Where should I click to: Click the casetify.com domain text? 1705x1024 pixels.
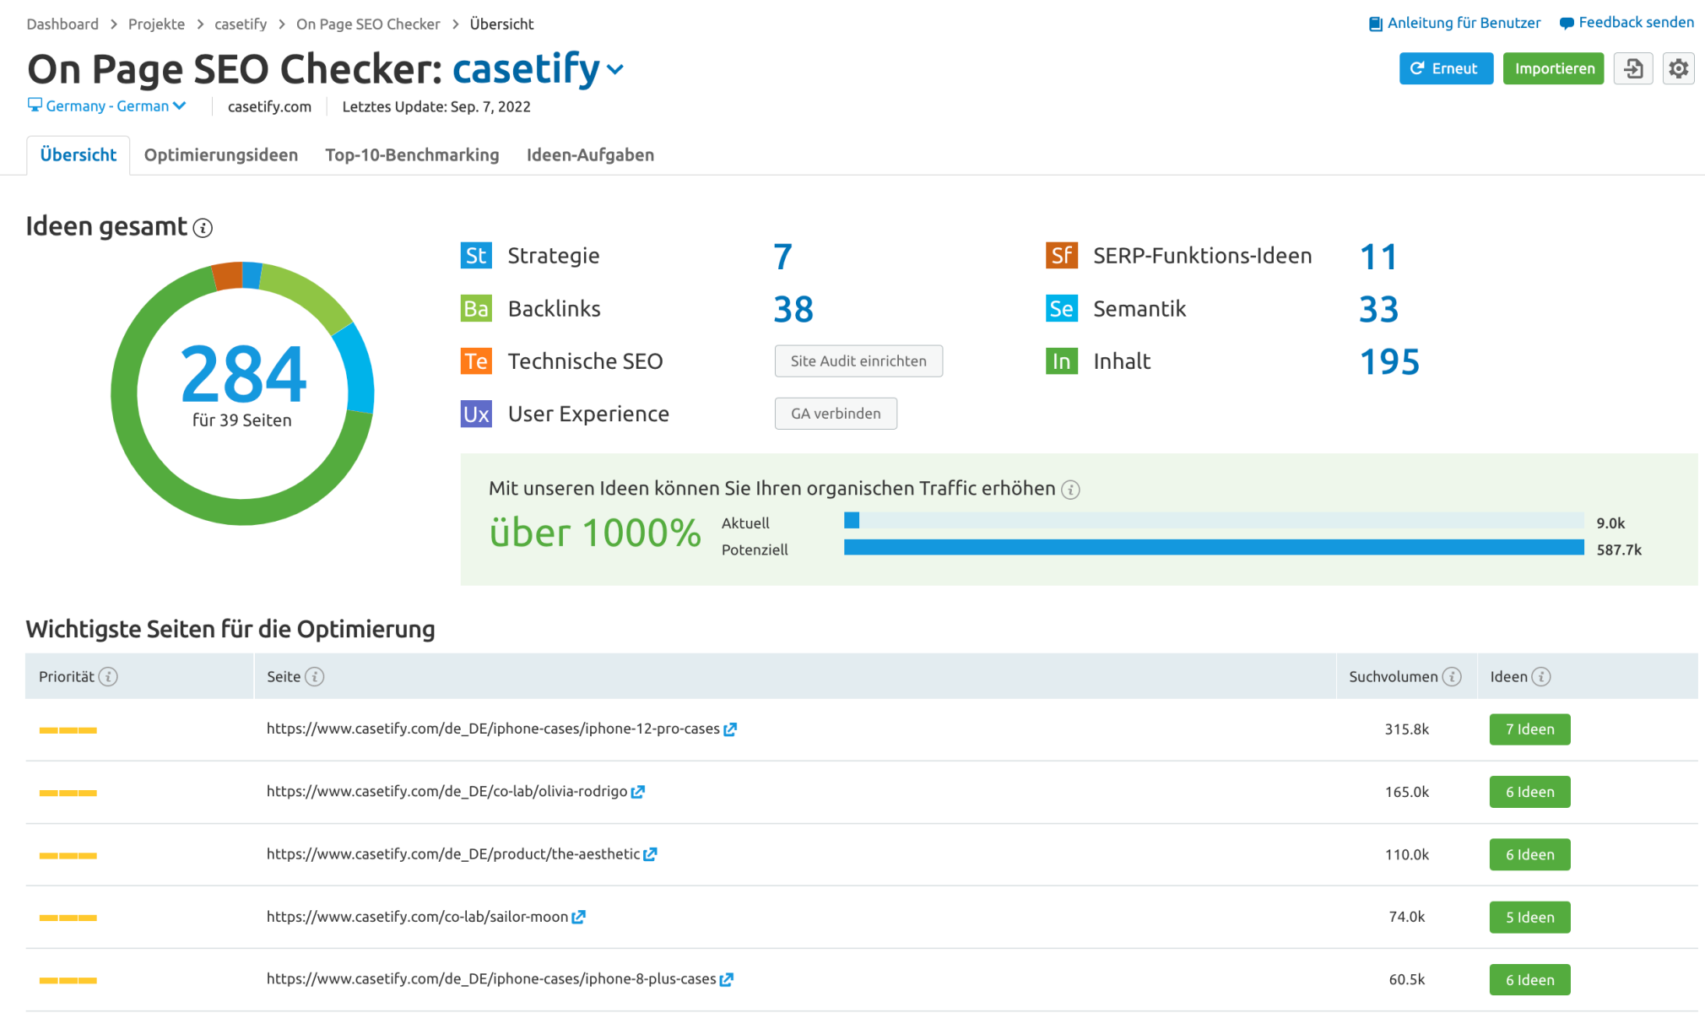(269, 106)
